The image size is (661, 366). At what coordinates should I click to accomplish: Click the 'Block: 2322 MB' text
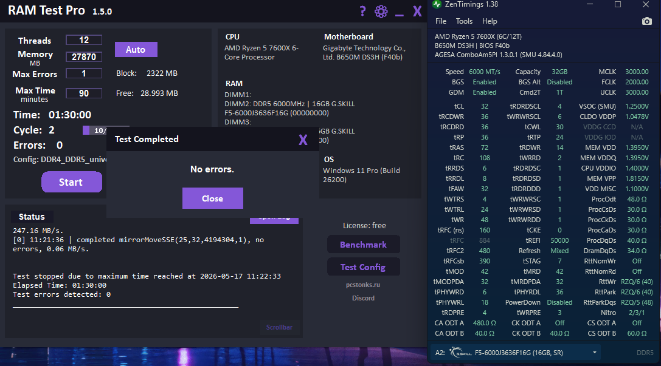147,73
